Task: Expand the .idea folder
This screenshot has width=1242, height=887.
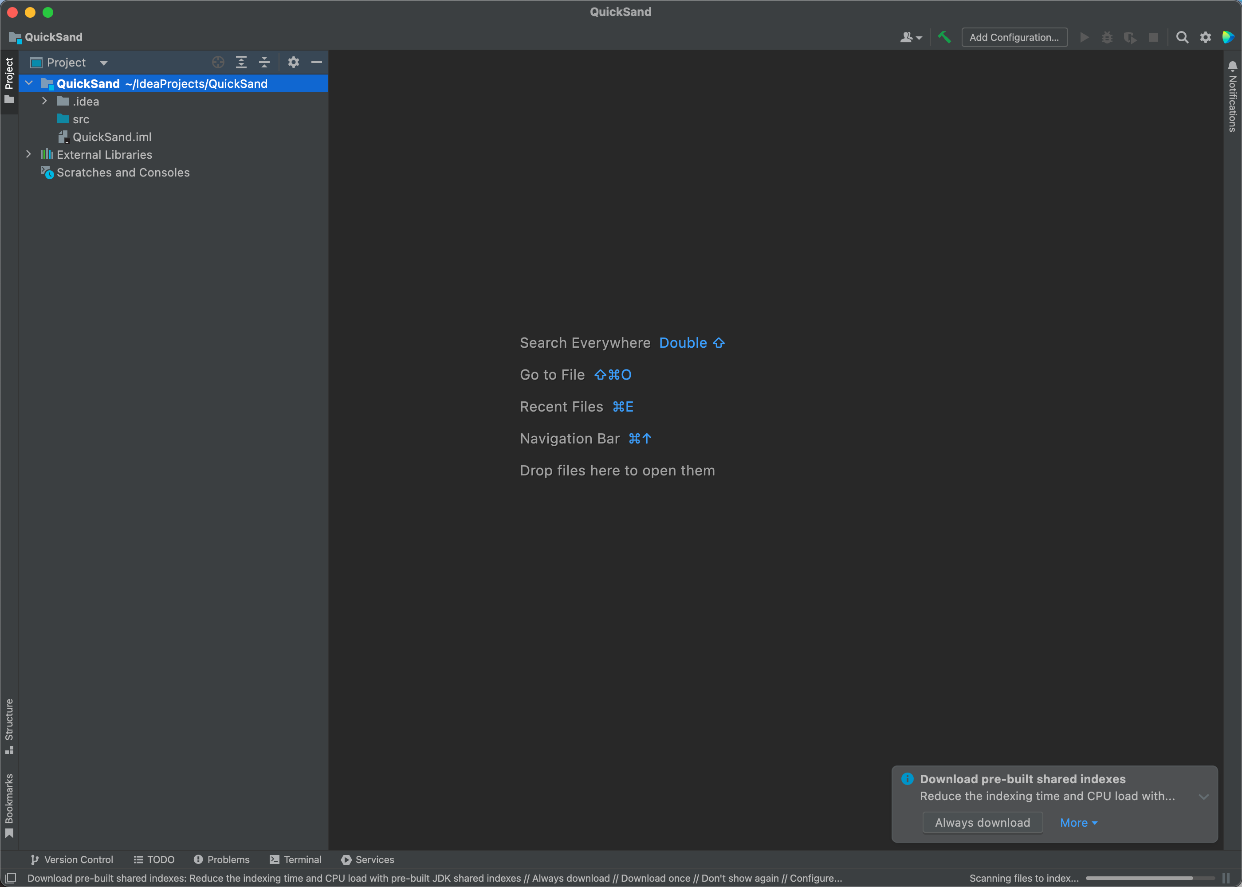Action: [x=45, y=101]
